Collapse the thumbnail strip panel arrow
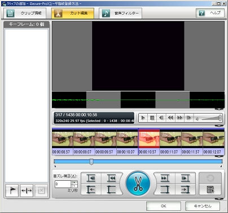This screenshot has height=213, width=228. point(219,157)
